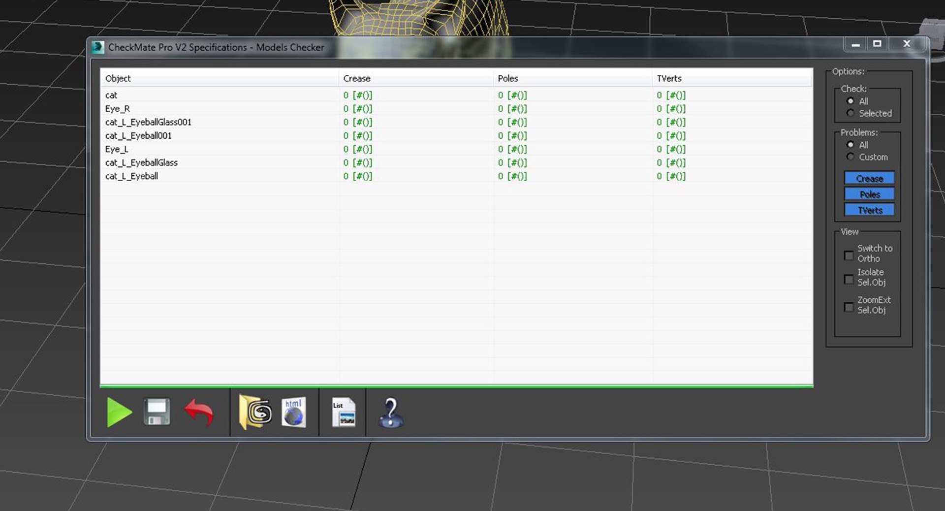Click the Crease value for cat
Viewport: 945px width, 511px height.
pyautogui.click(x=358, y=95)
